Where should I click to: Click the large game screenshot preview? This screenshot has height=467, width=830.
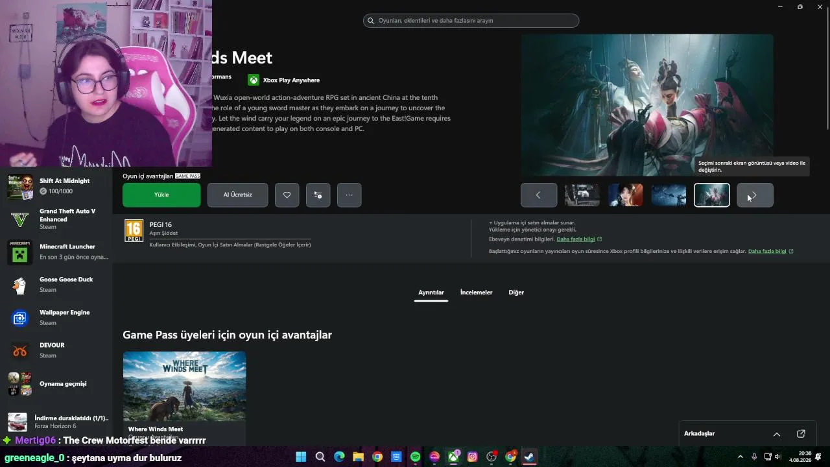(x=647, y=104)
